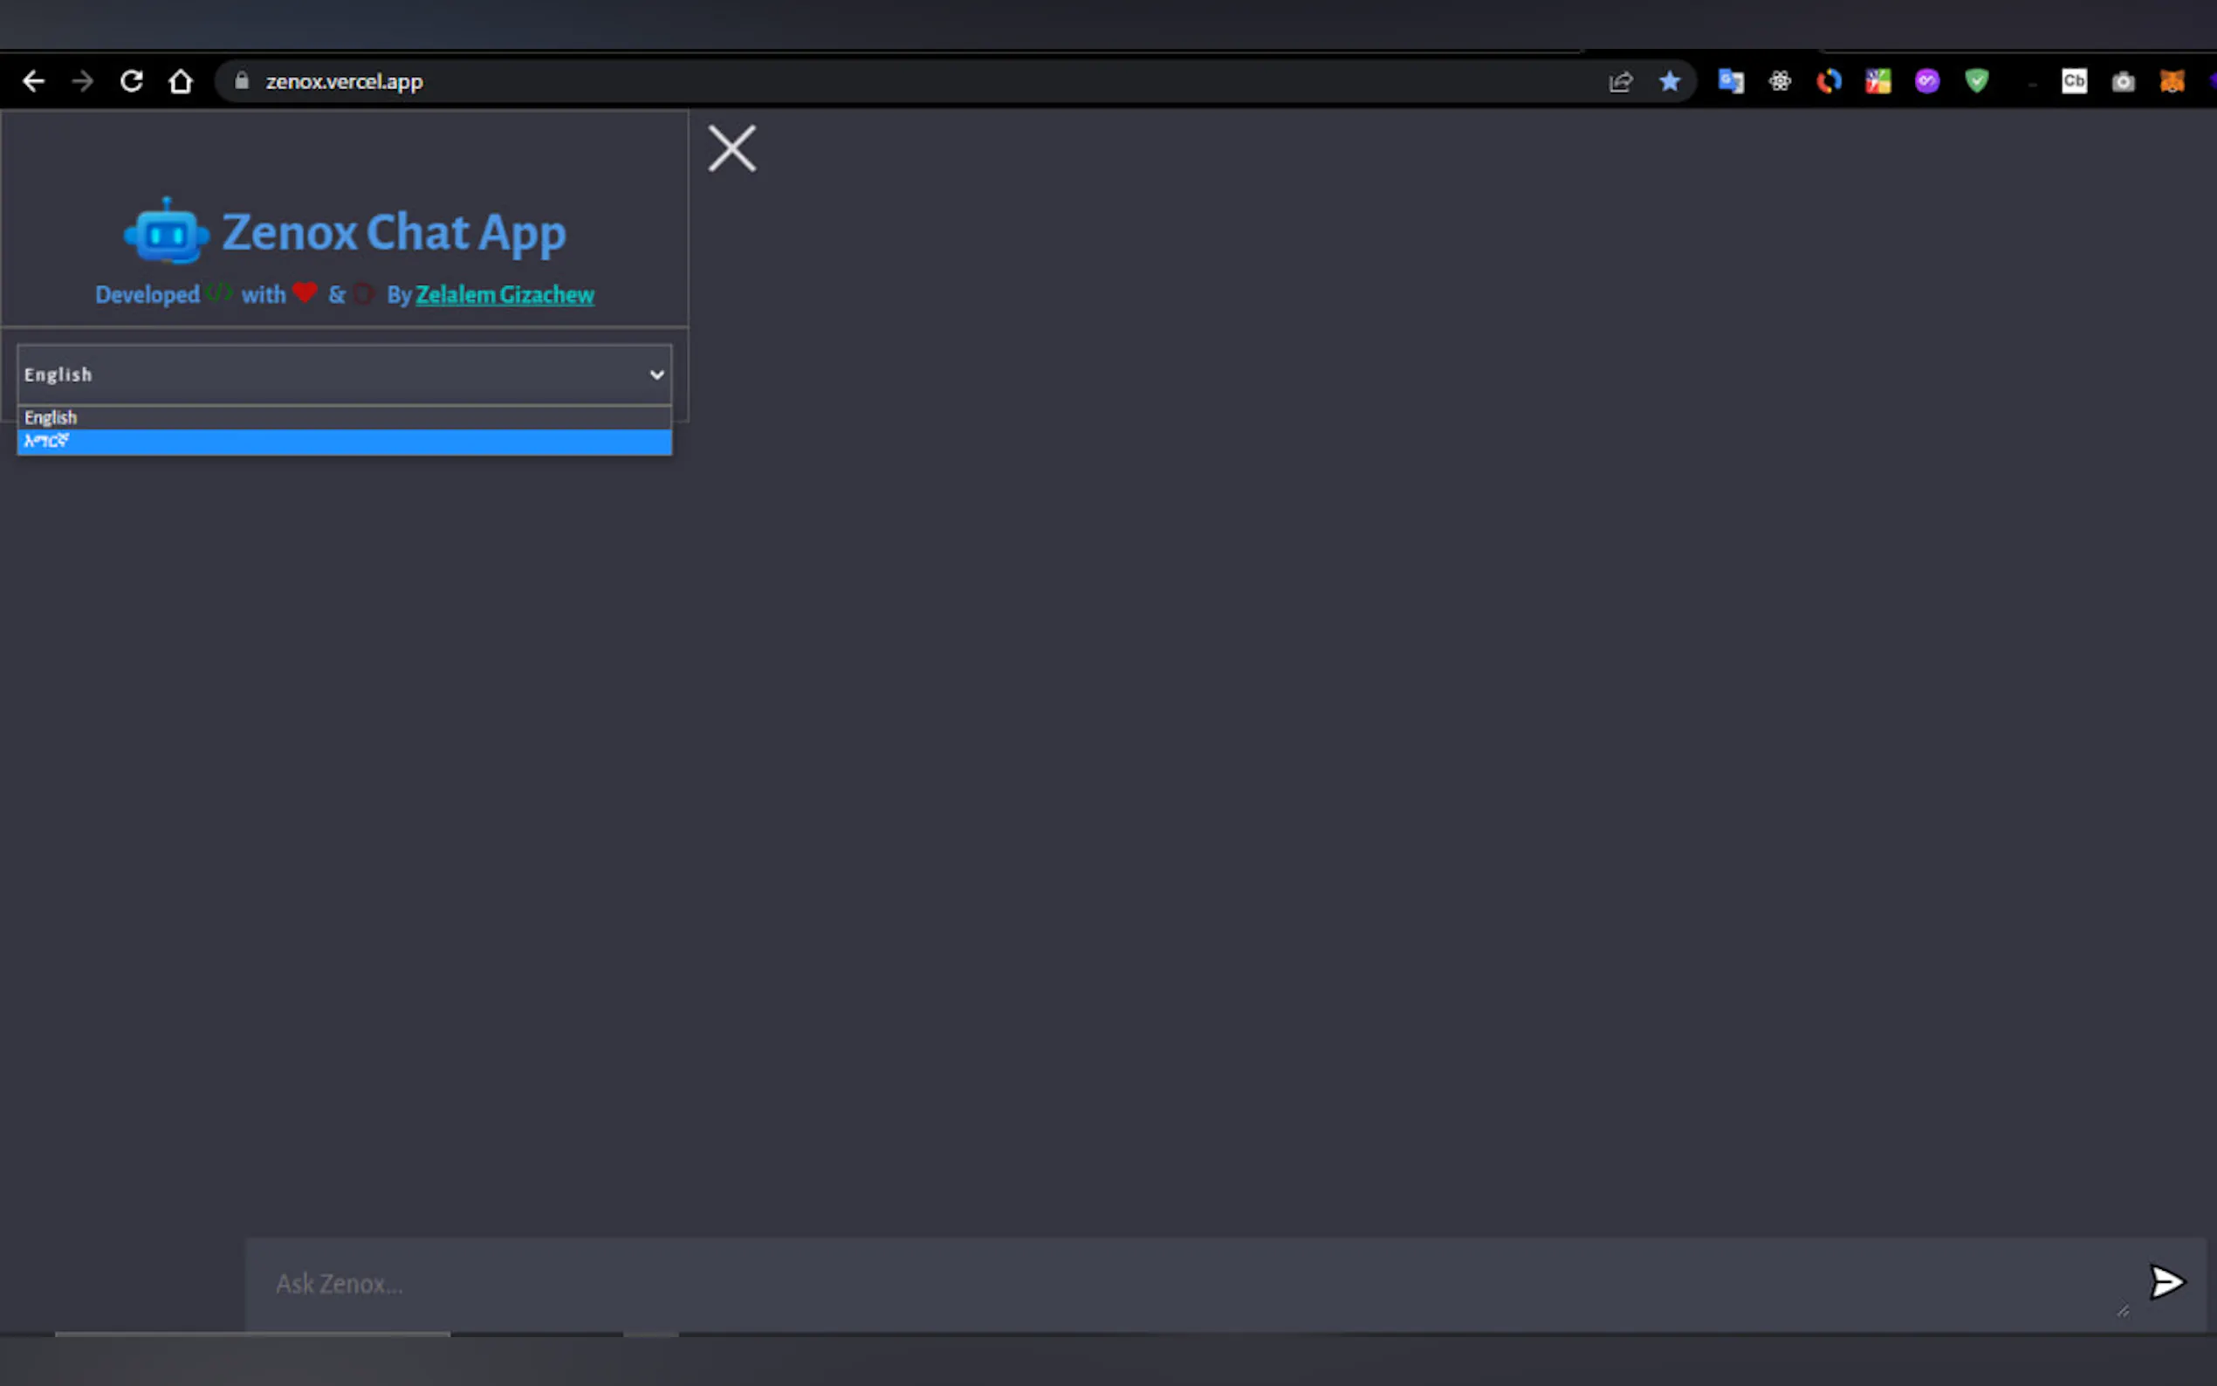
Task: Click the camera screenshot extension icon
Action: [x=2123, y=81]
